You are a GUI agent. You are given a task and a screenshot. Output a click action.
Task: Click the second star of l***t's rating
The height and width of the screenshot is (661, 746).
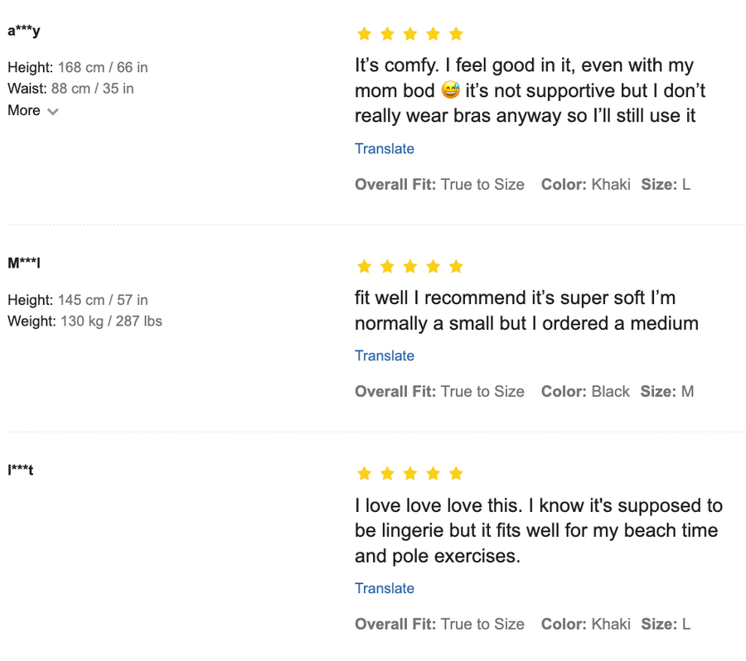387,474
